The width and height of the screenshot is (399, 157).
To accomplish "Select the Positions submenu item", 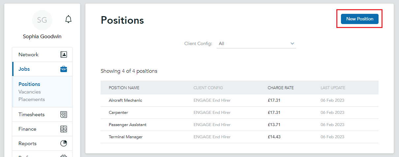I will point(29,84).
